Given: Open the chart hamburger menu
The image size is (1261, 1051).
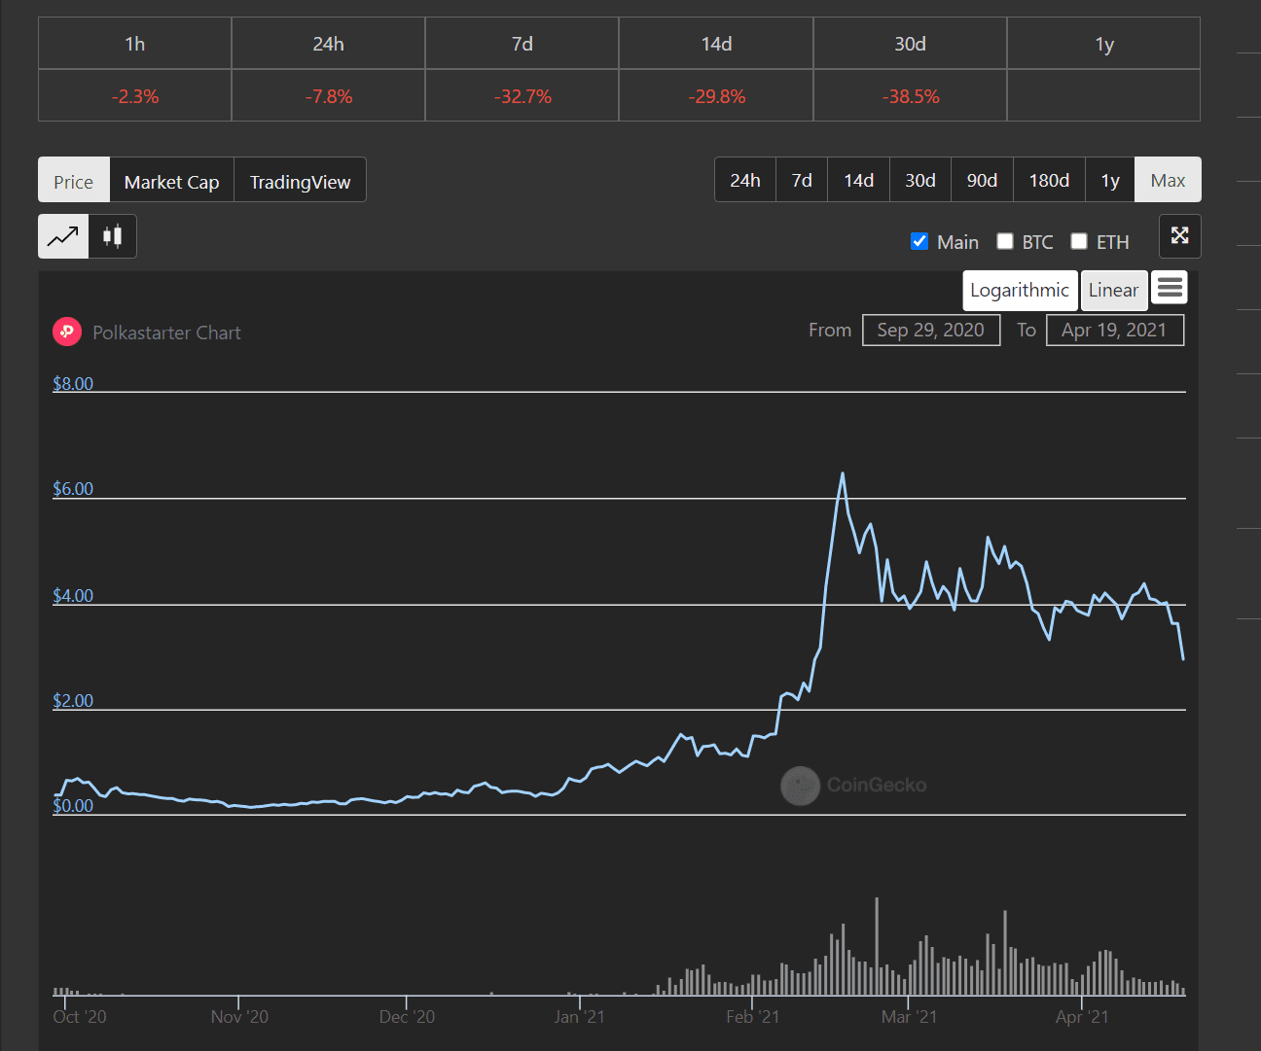Looking at the screenshot, I should pyautogui.click(x=1170, y=289).
